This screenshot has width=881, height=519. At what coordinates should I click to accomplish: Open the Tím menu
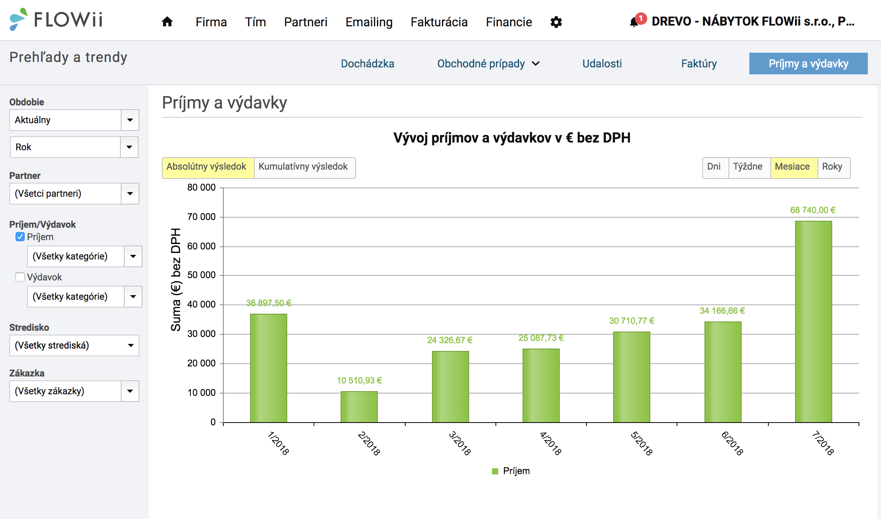pos(255,22)
